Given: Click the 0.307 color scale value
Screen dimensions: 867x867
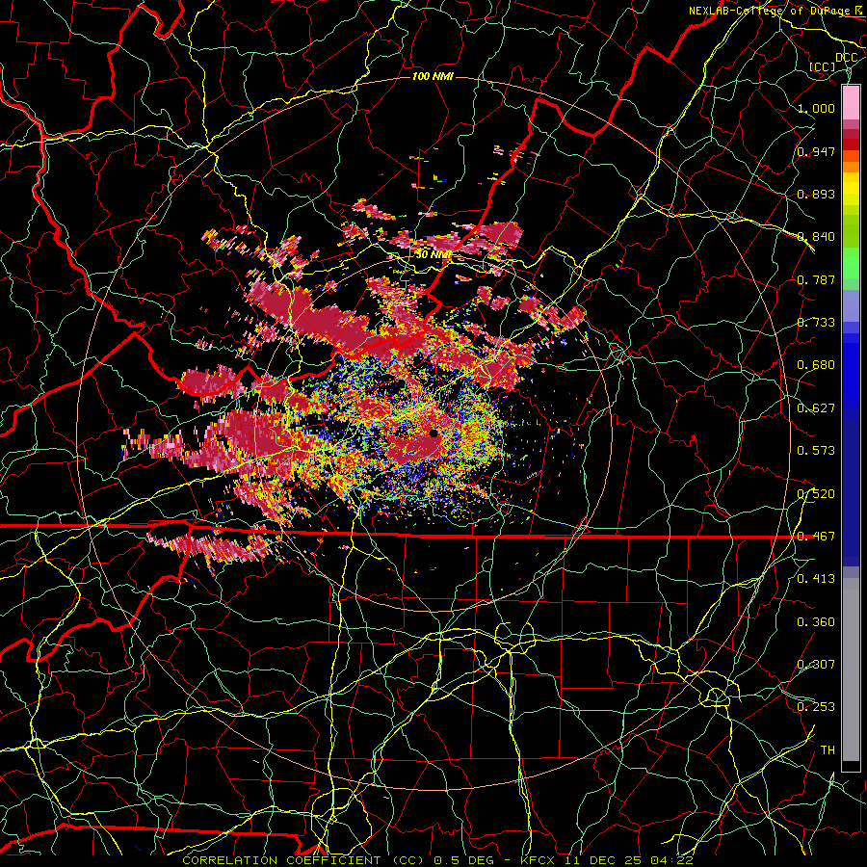Looking at the screenshot, I should [x=816, y=665].
